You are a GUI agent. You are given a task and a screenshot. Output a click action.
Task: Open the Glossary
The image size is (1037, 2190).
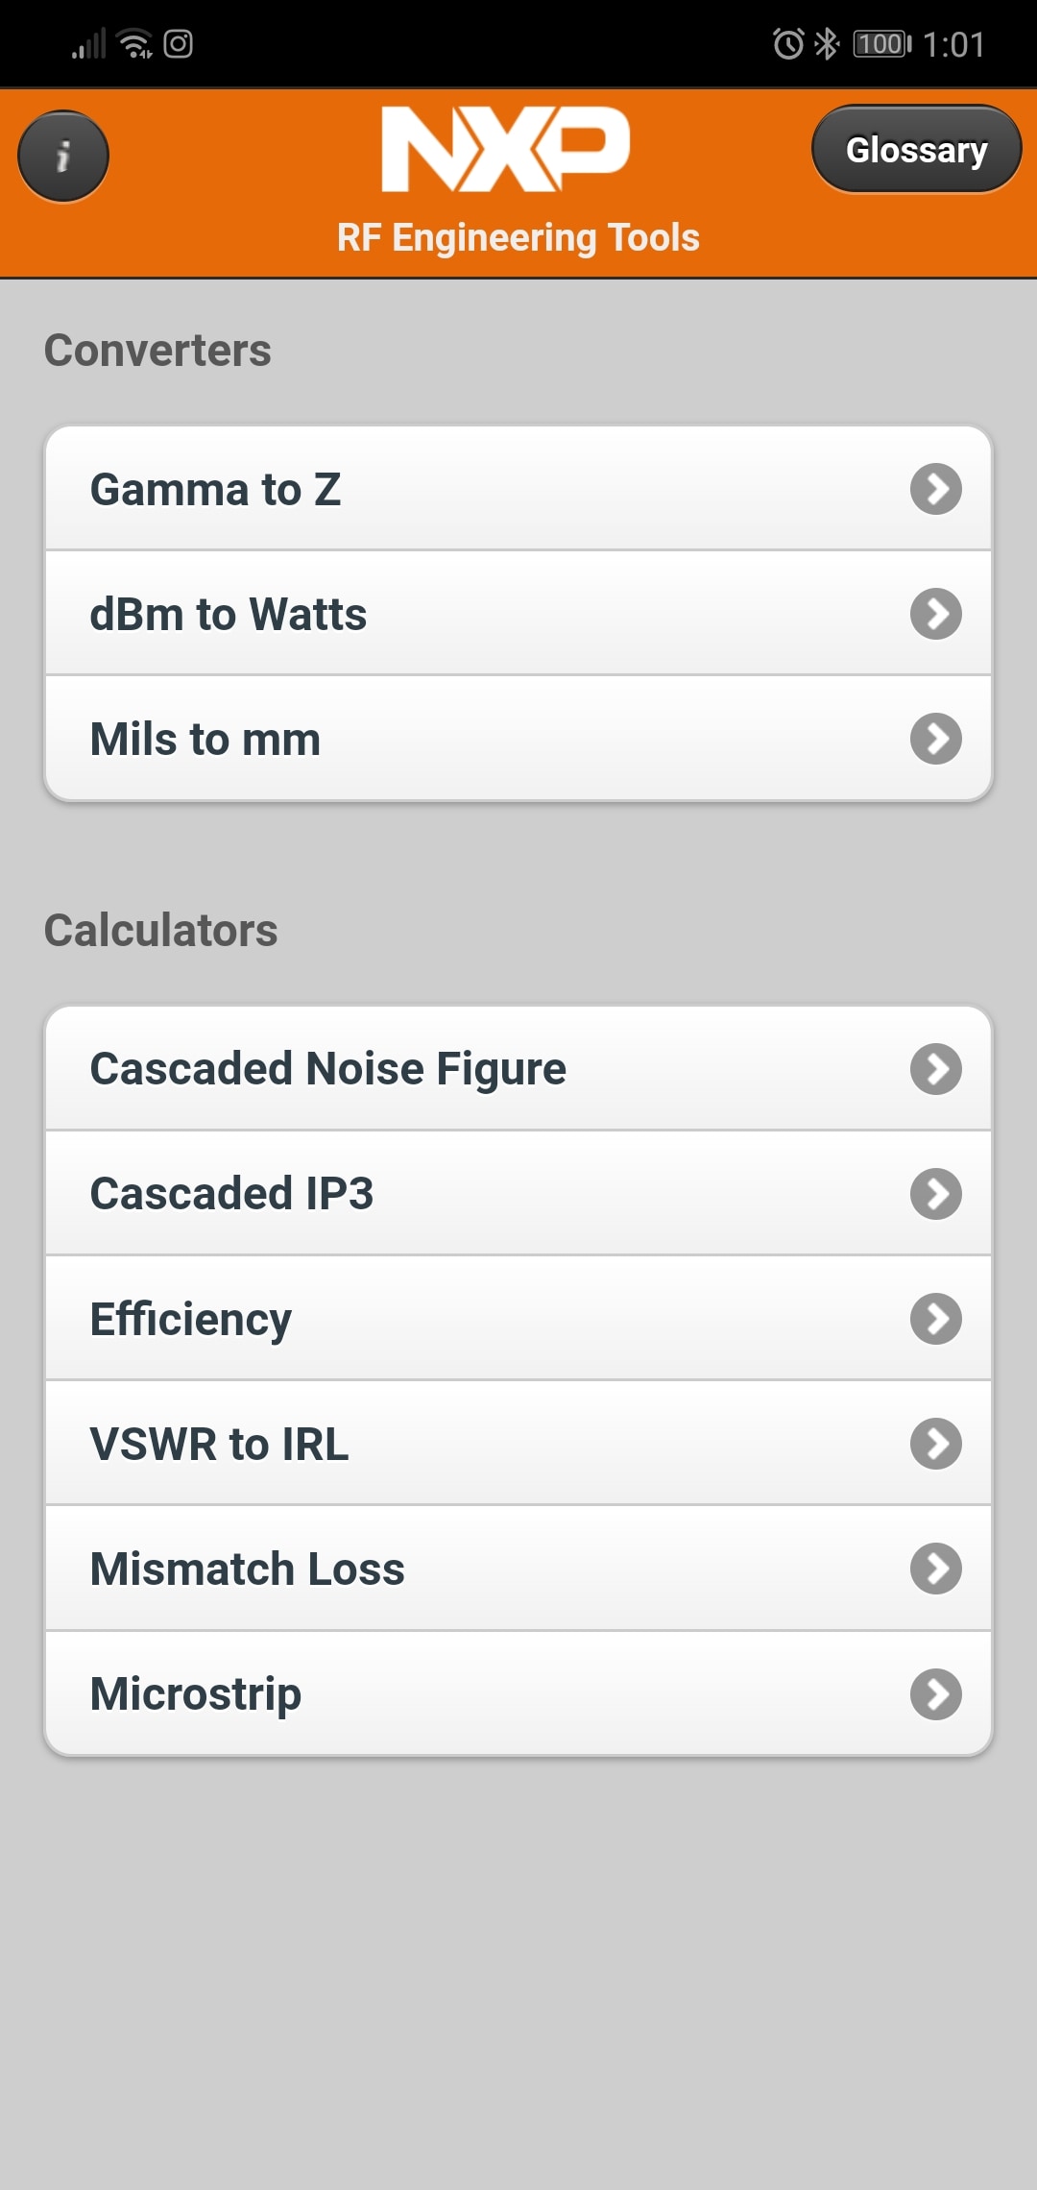(x=916, y=150)
